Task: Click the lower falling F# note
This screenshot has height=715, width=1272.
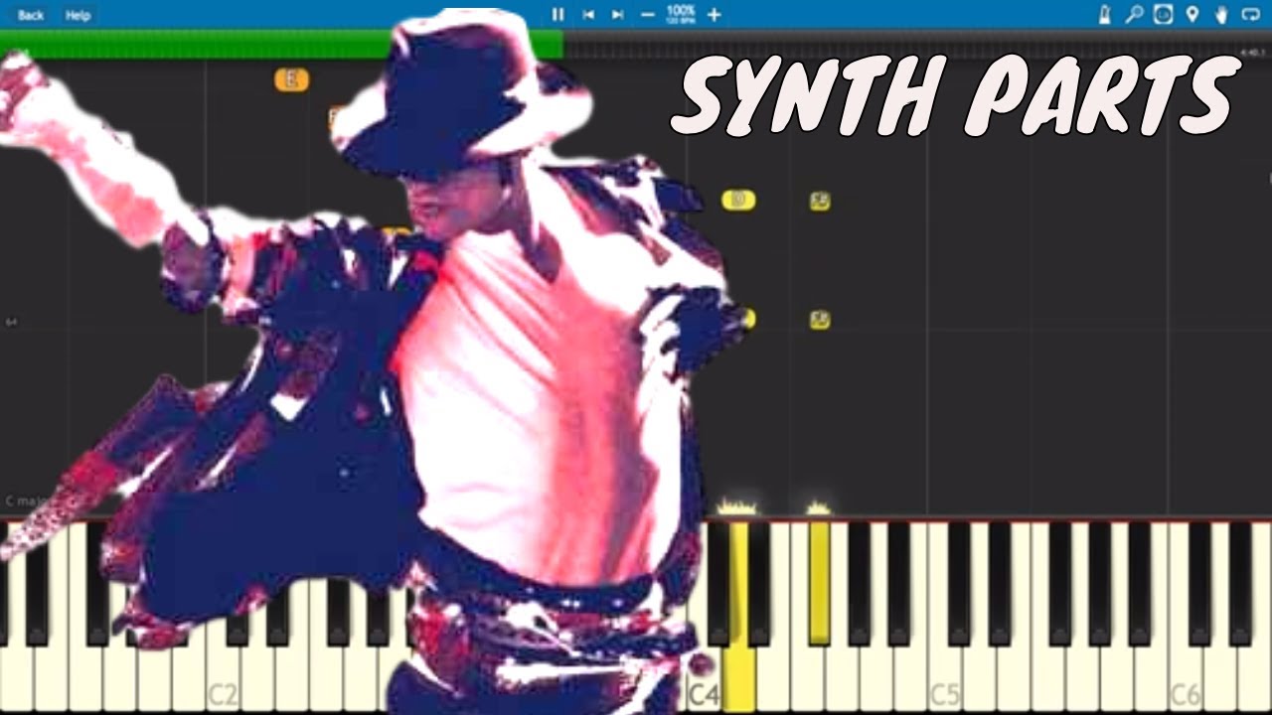Action: click(820, 320)
